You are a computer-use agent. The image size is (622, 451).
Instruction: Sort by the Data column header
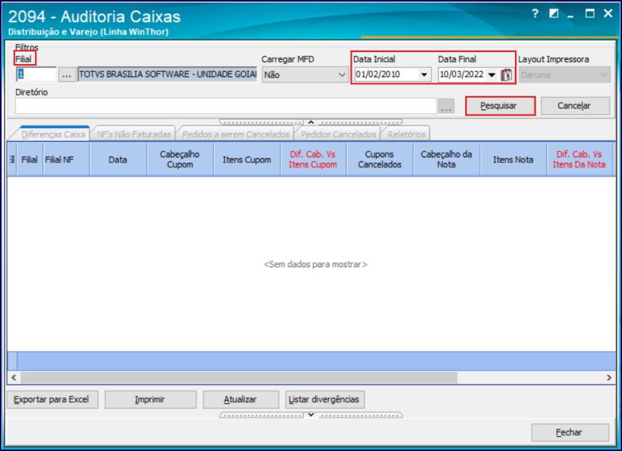coord(118,160)
